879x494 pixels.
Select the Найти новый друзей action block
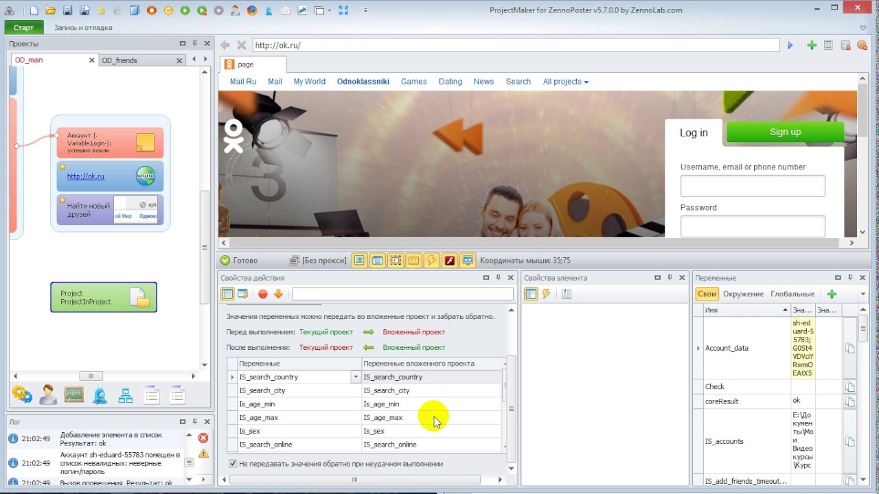110,210
